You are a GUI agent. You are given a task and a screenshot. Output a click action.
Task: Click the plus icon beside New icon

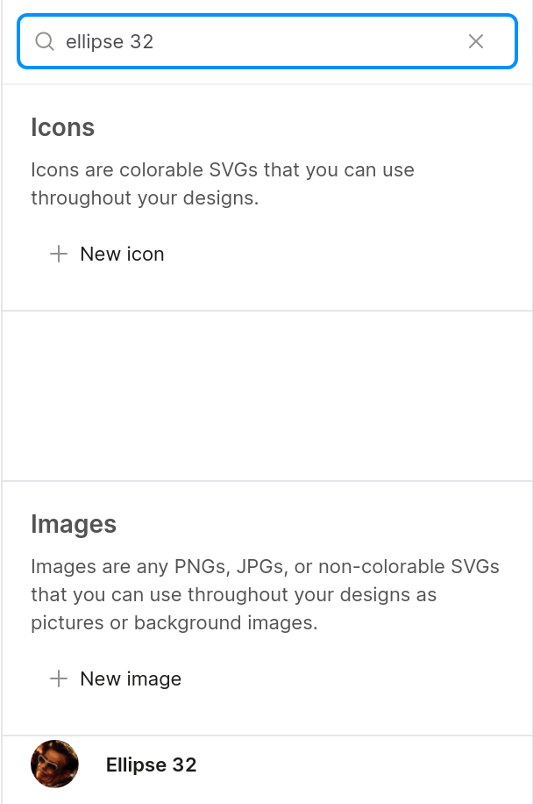click(59, 254)
